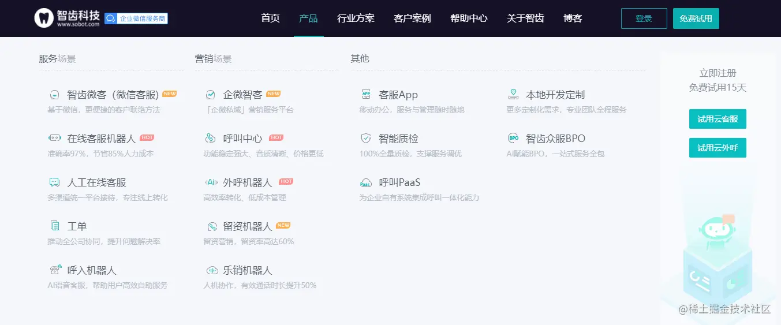Click the 呼叫PaaS cloud icon
This screenshot has height=325, width=781.
pyautogui.click(x=366, y=182)
